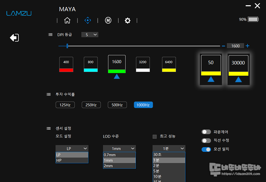266x182 pixels.
Task: Disable the 모션 일치 switch
Action: pos(206,149)
